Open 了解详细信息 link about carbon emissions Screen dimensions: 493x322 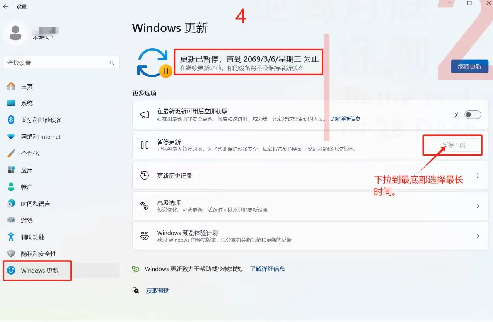click(x=268, y=269)
